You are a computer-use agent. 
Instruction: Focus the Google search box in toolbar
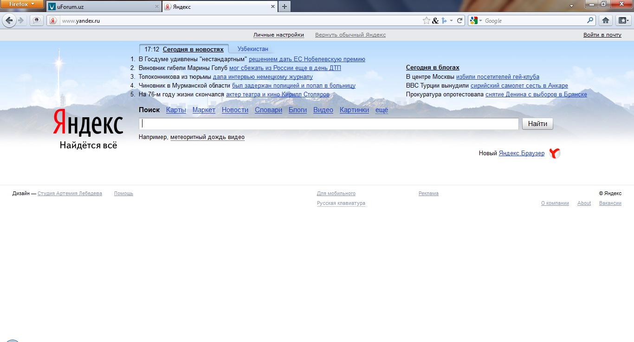point(535,20)
